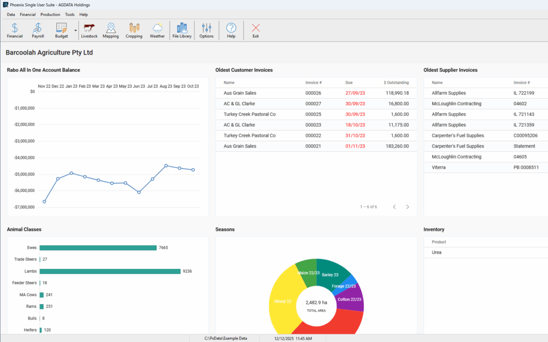Open the Production menu
The image size is (548, 342).
[x=50, y=14]
